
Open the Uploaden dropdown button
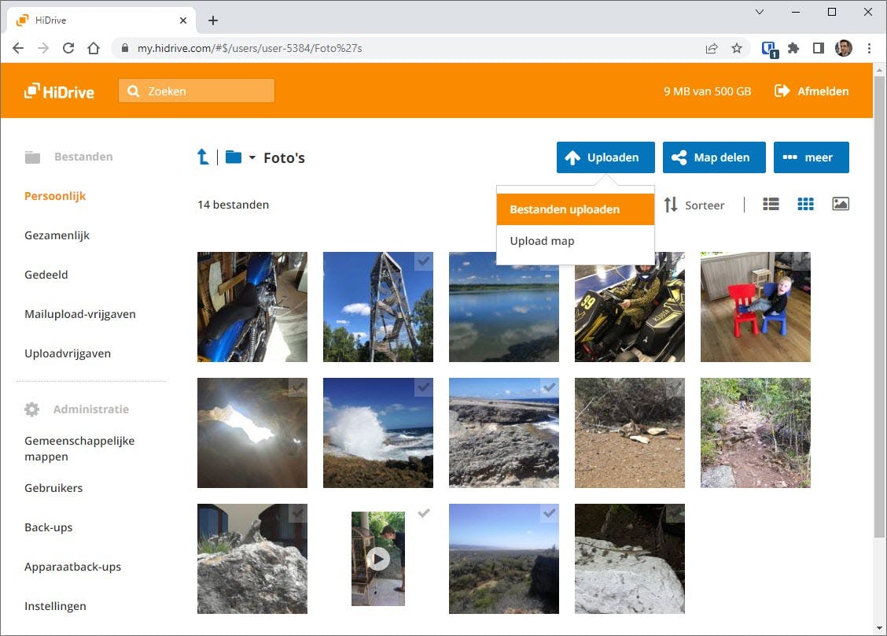click(605, 157)
